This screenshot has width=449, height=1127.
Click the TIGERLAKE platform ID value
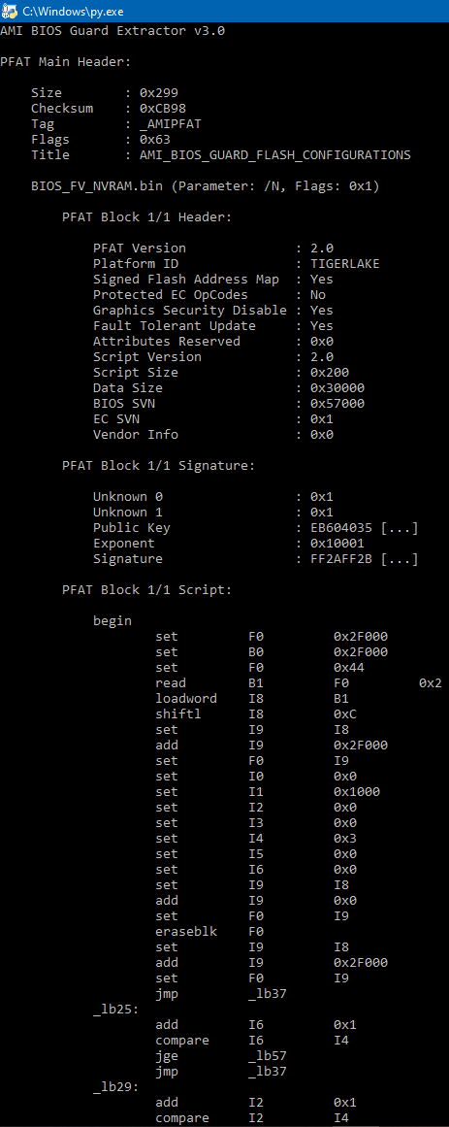345,264
